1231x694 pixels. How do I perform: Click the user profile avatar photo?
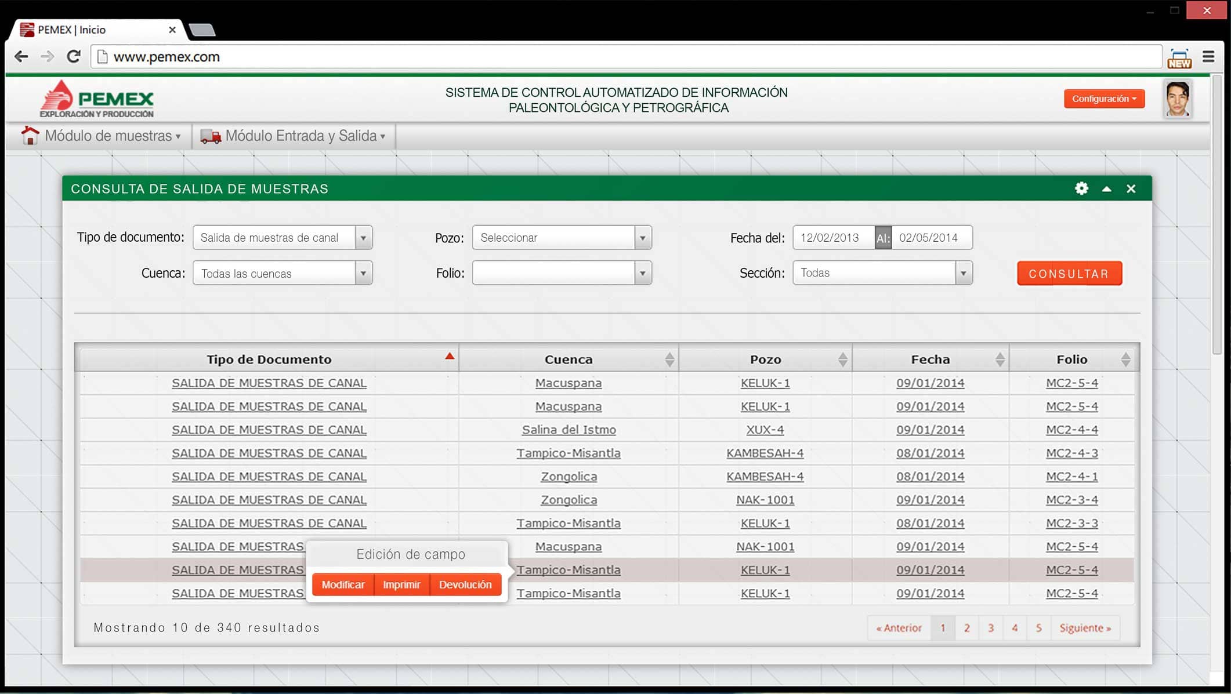(1178, 99)
